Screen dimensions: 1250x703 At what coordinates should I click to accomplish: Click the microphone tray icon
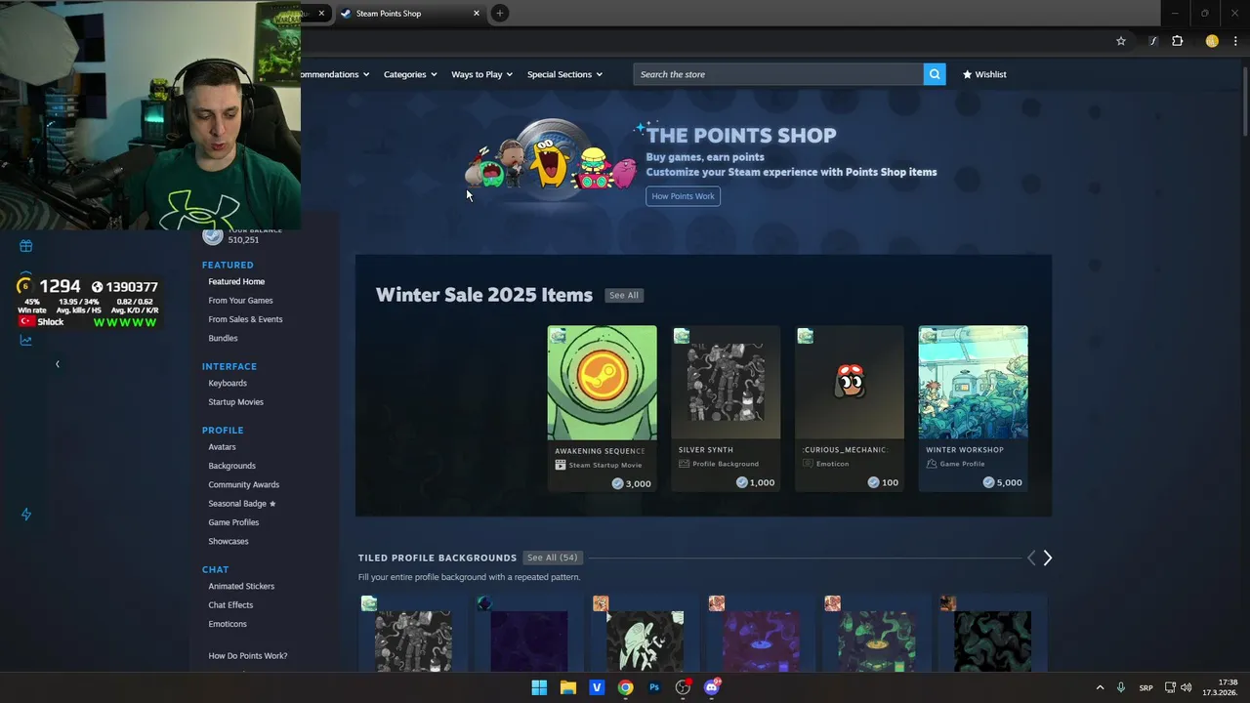[1121, 687]
